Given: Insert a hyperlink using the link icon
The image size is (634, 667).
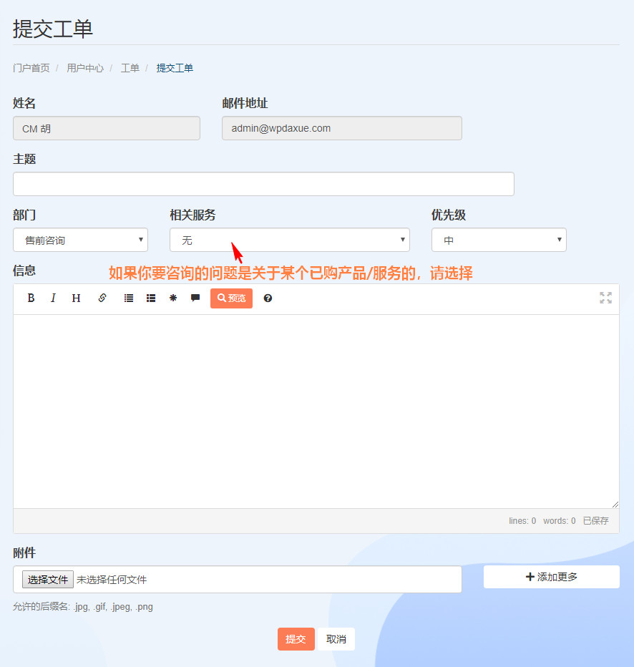Looking at the screenshot, I should 102,298.
